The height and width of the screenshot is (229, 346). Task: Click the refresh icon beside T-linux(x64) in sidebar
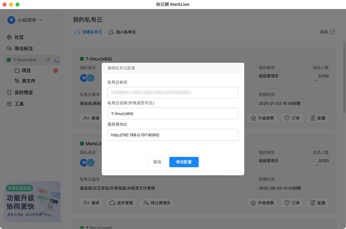(x=48, y=60)
